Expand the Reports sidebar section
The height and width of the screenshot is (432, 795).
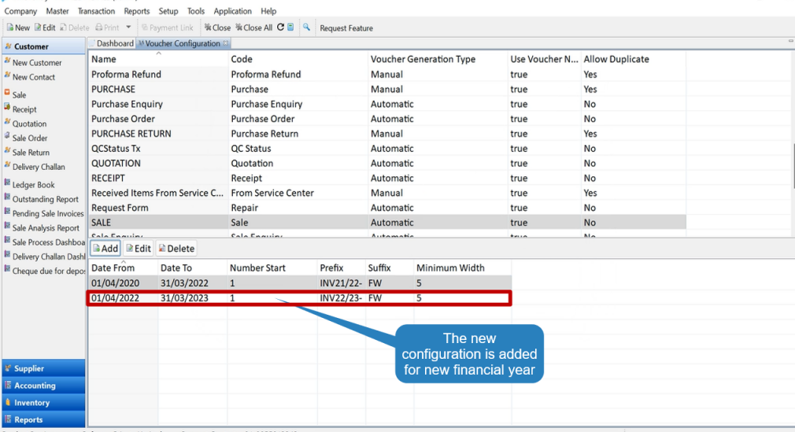pos(43,419)
